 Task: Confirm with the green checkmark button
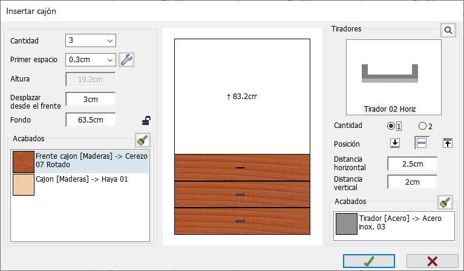(369, 261)
